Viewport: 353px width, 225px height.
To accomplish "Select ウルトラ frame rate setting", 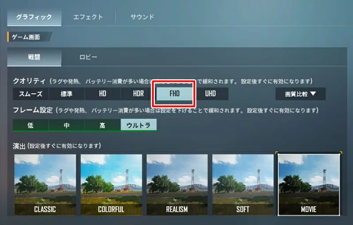I will tap(139, 125).
